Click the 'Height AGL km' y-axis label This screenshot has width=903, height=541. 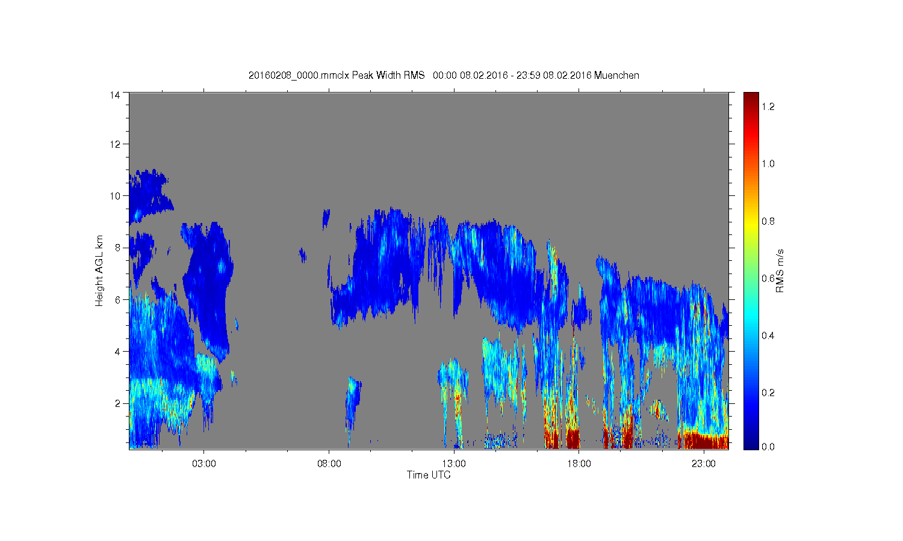99,270
